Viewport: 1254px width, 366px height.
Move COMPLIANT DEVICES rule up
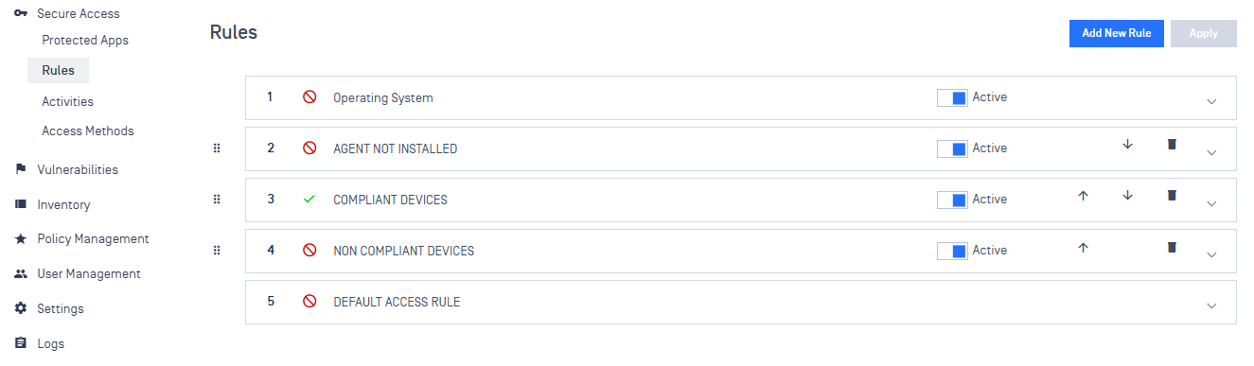pyautogui.click(x=1084, y=196)
